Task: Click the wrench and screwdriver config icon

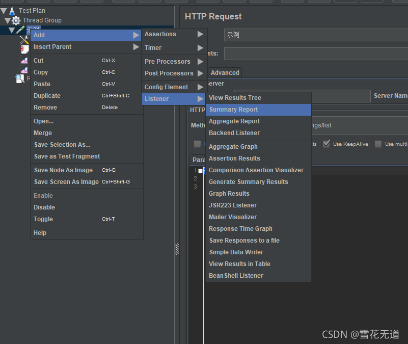Action: pos(24,40)
